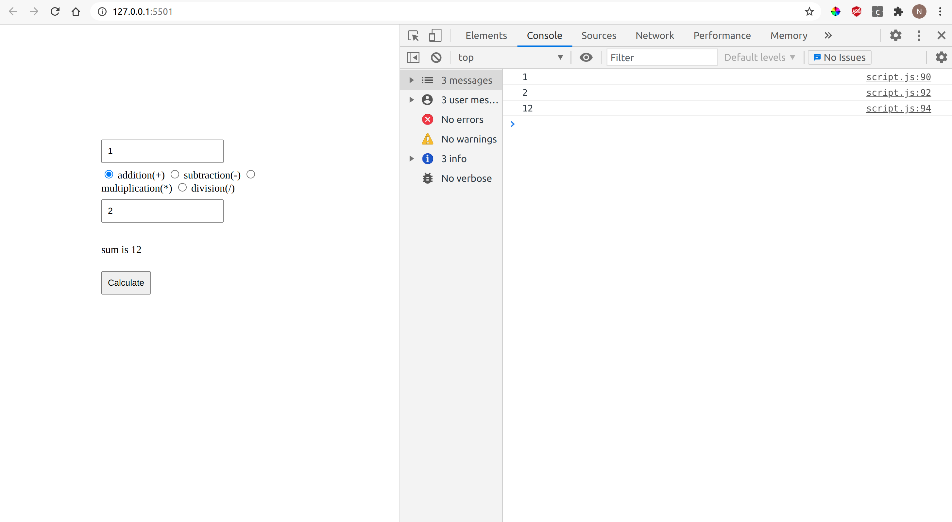
Task: Switch to the Network tab
Action: (x=654, y=36)
